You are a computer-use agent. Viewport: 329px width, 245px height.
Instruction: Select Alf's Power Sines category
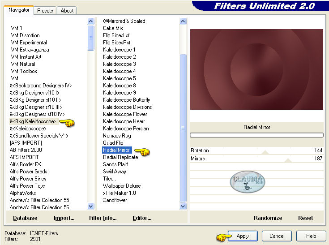point(28,179)
